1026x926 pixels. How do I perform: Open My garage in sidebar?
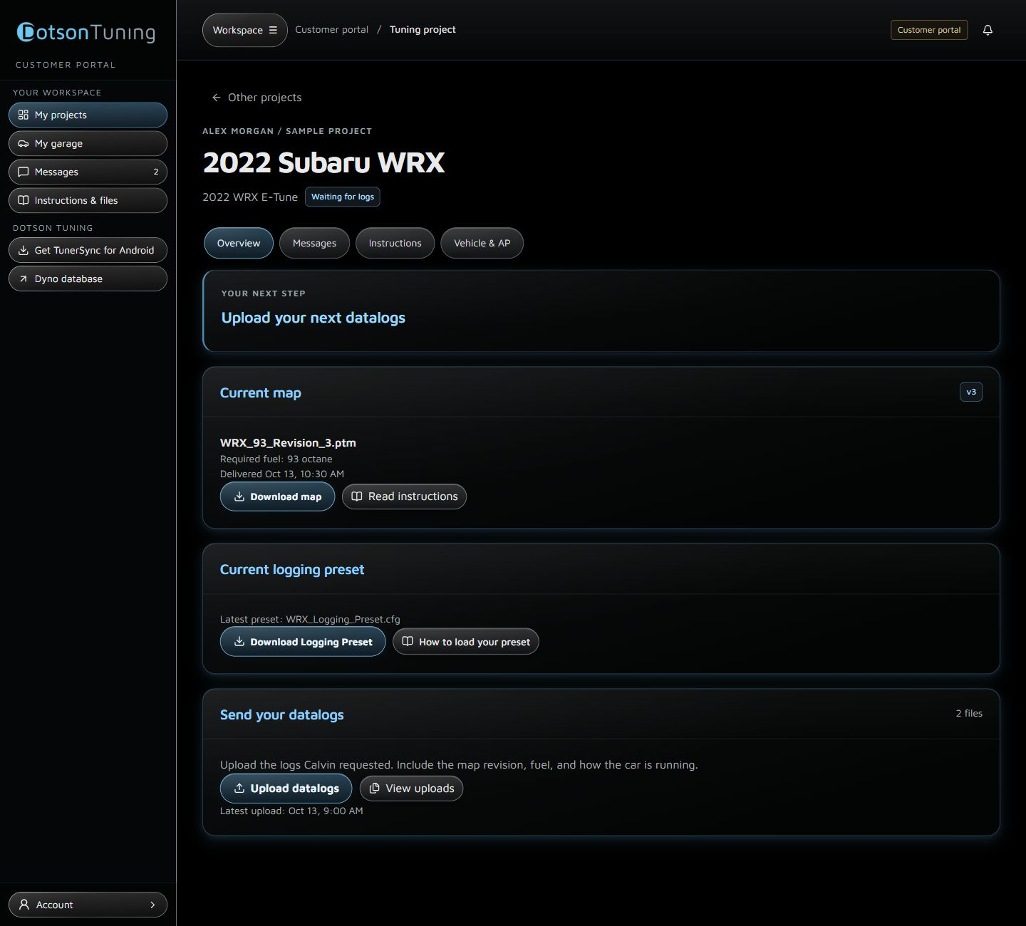[x=88, y=143]
